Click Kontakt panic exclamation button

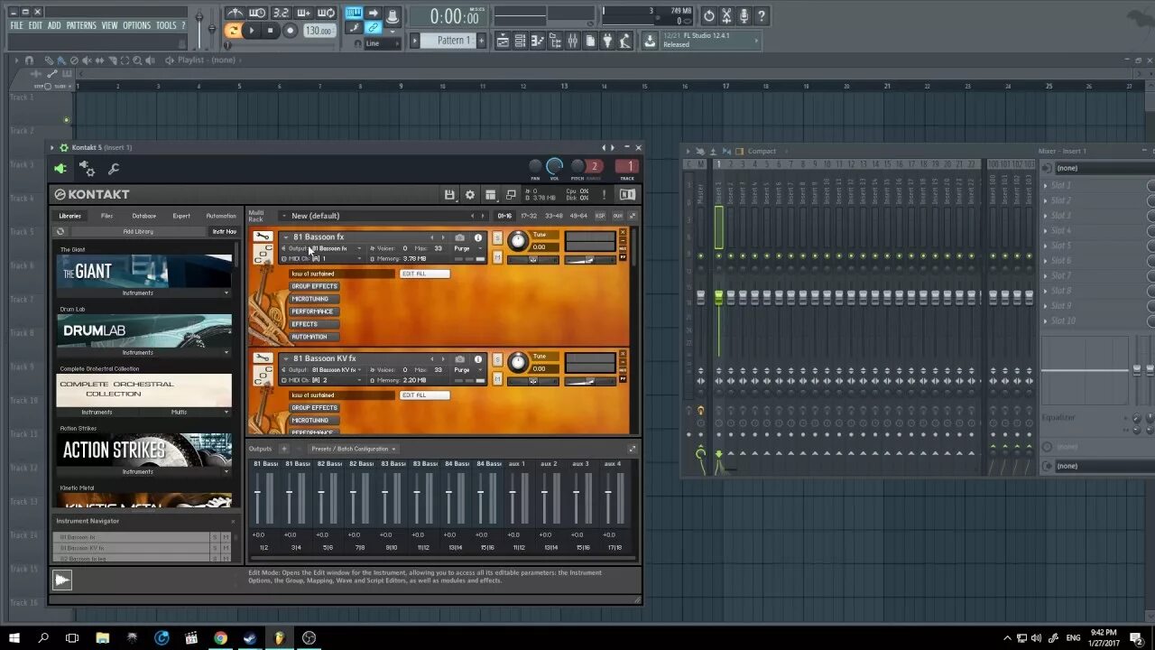point(604,194)
